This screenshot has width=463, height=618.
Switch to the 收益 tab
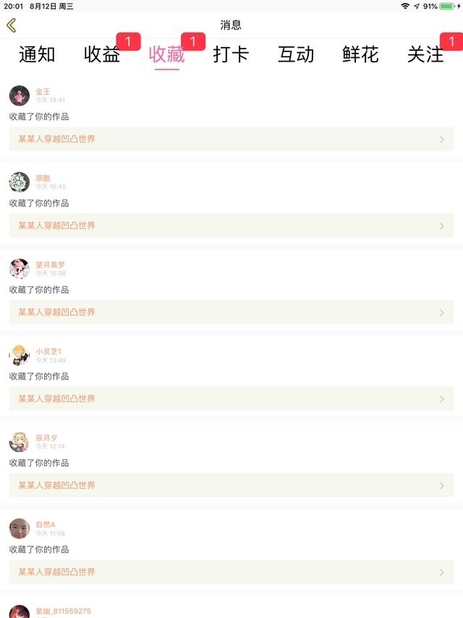[102, 54]
